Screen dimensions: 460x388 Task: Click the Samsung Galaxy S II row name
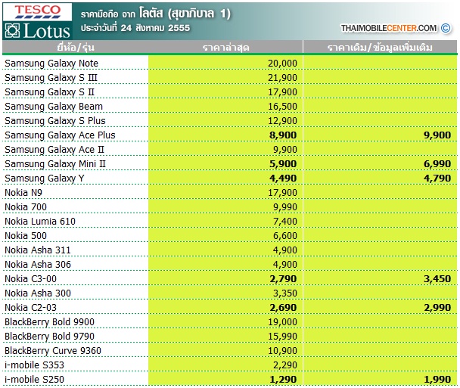49,92
